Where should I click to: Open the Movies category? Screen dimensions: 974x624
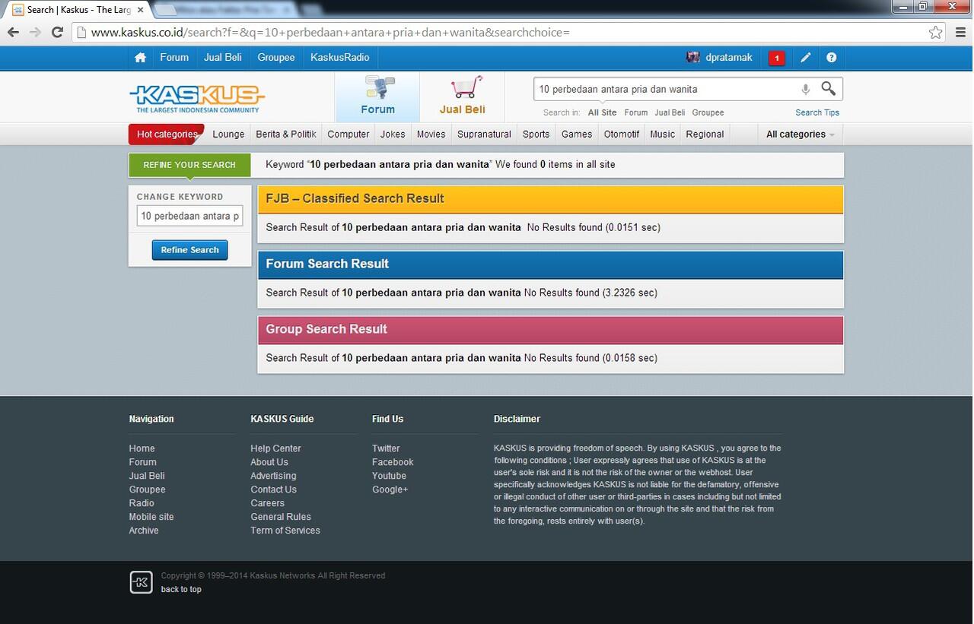(431, 134)
